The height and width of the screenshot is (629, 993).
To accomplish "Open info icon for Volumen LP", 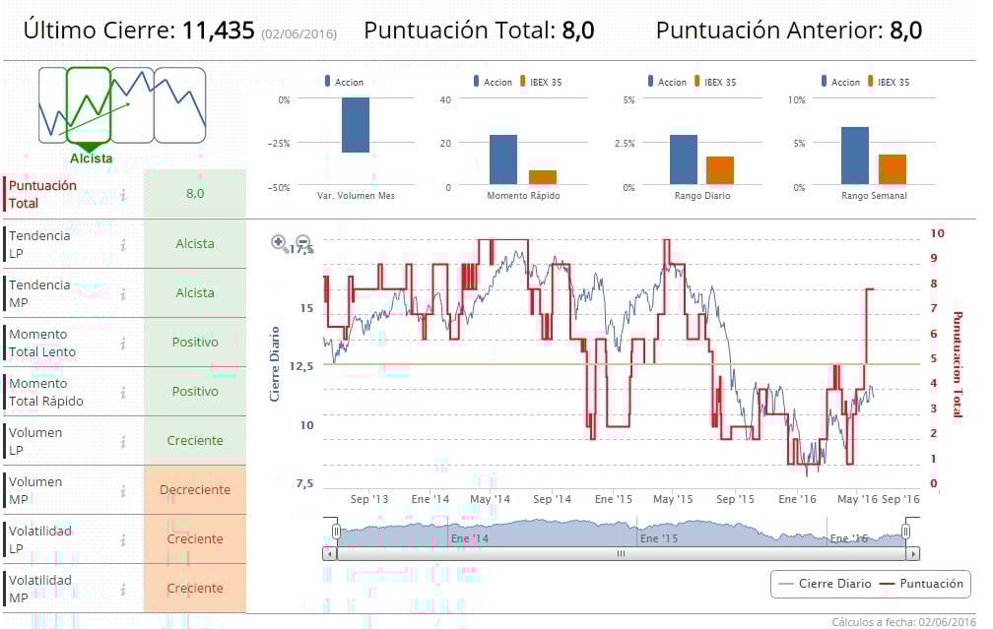I will [x=123, y=442].
